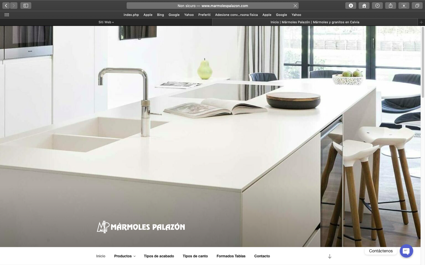This screenshot has height=265, width=425.
Task: Go to the Contacto page
Action: pyautogui.click(x=262, y=256)
